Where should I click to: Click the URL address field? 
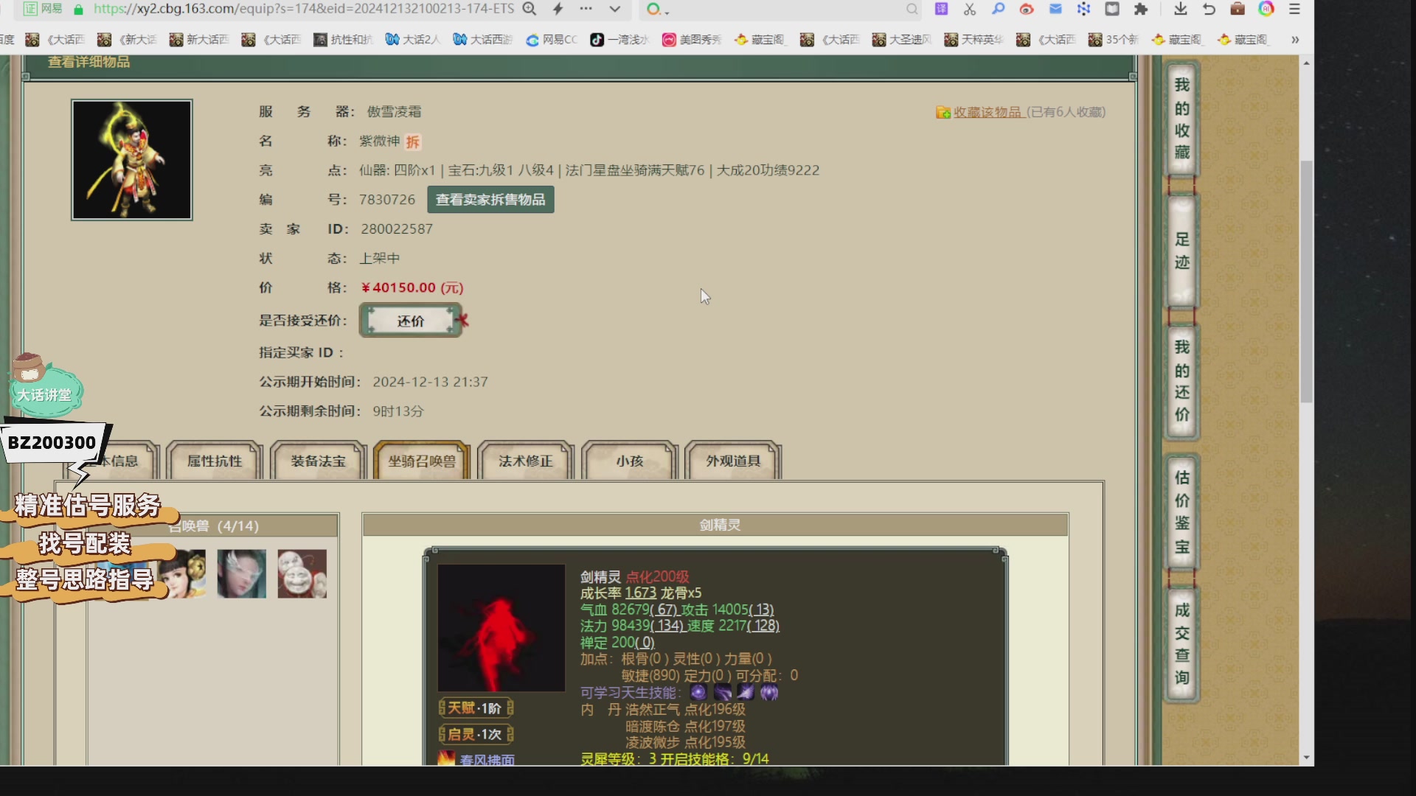303,9
